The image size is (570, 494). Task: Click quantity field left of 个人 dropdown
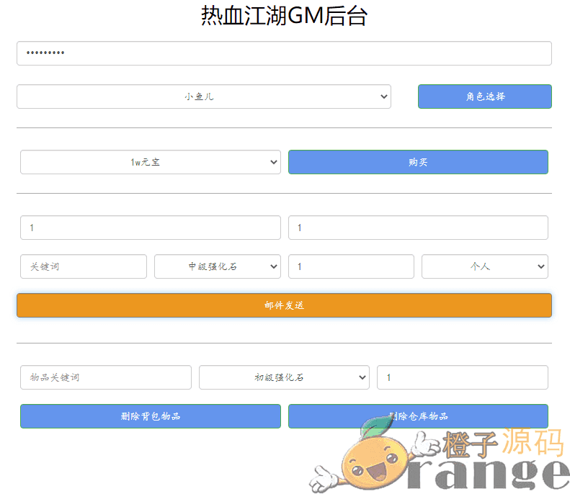pyautogui.click(x=351, y=266)
